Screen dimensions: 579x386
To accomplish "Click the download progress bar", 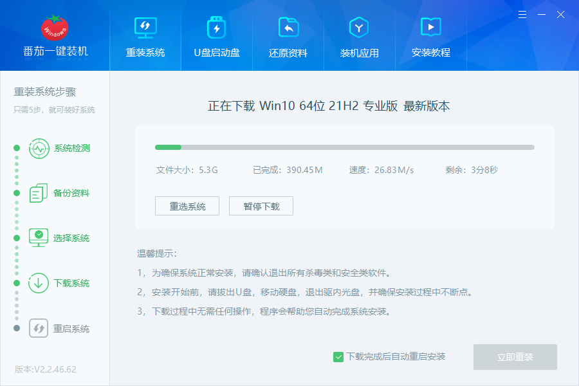I will tap(345, 147).
